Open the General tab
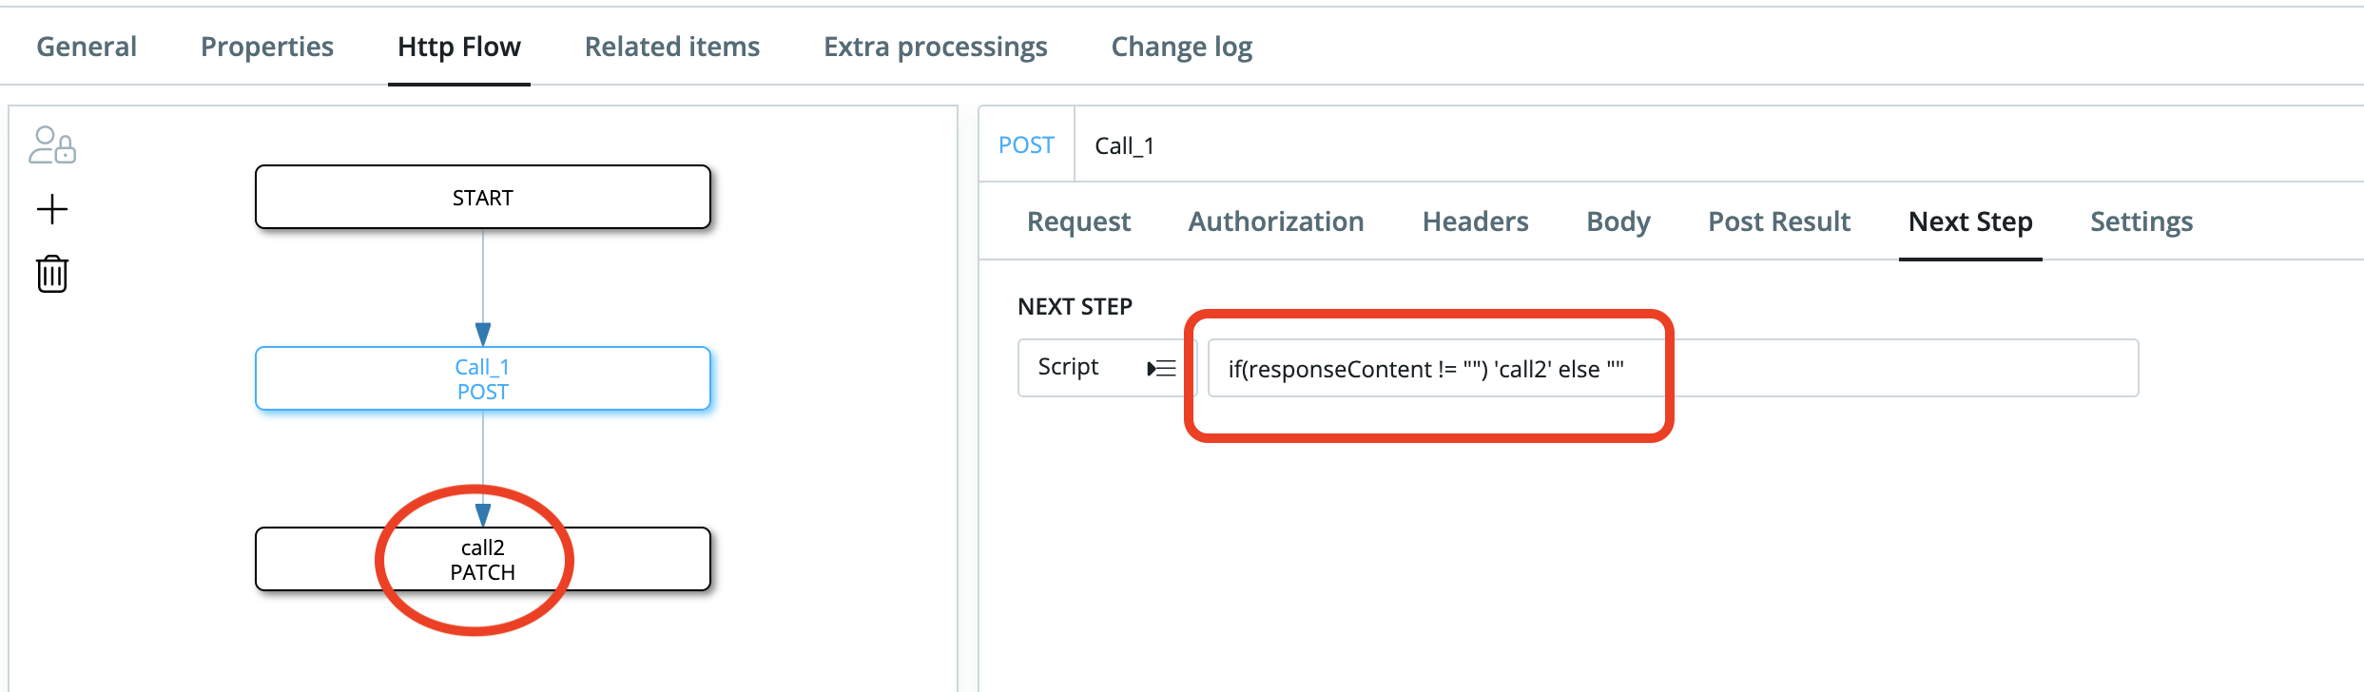Screen dimensions: 2364x692 (x=87, y=47)
